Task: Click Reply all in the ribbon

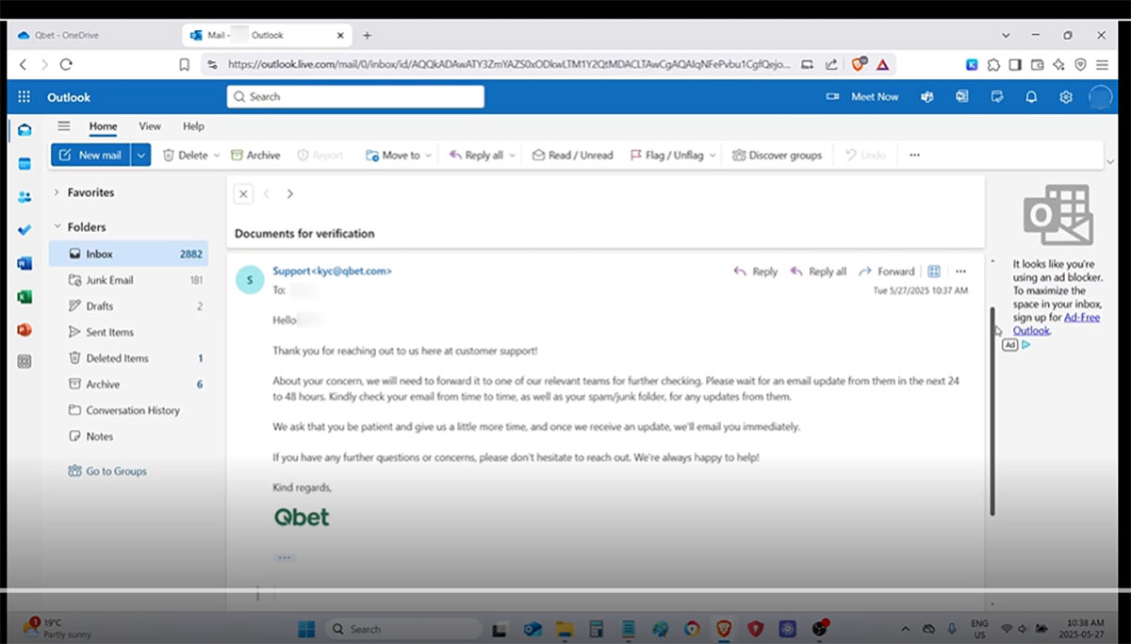Action: pyautogui.click(x=476, y=156)
